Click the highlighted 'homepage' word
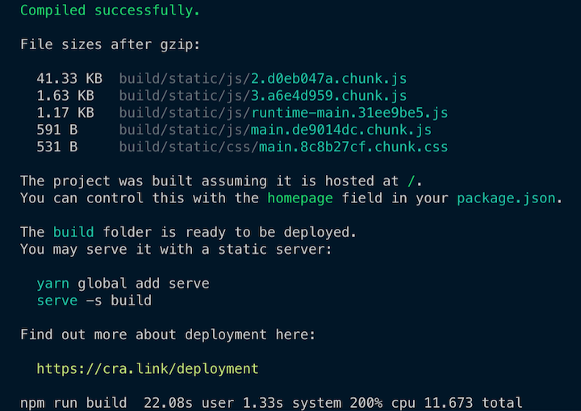Viewport: 581px width, 411px height. pyautogui.click(x=300, y=198)
